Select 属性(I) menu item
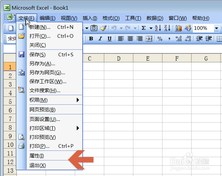222x176 pixels. pos(49,156)
